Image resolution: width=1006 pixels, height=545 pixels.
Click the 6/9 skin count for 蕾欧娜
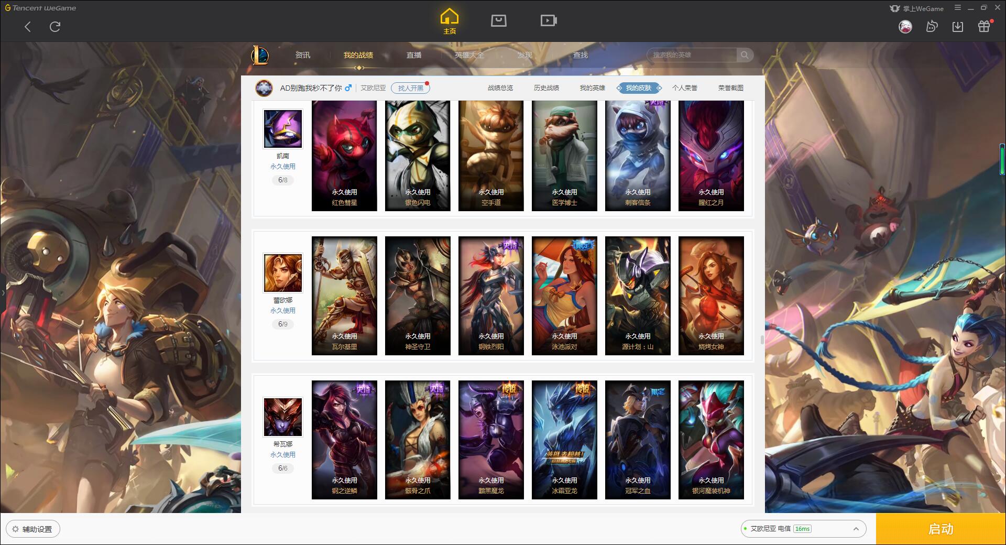[x=283, y=324]
